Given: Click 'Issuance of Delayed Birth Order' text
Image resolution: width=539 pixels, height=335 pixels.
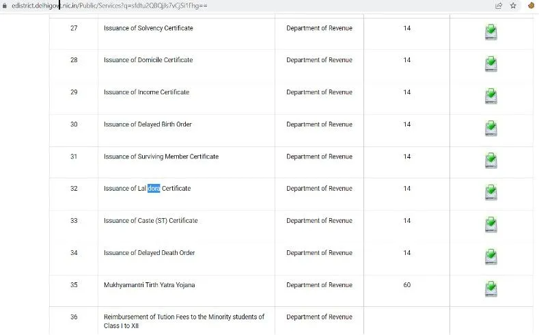Looking at the screenshot, I should 148,124.
